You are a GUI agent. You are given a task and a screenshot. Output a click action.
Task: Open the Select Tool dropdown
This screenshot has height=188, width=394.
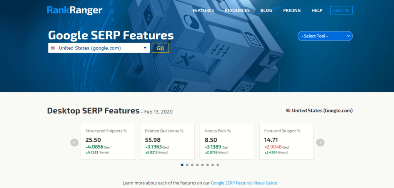click(325, 36)
